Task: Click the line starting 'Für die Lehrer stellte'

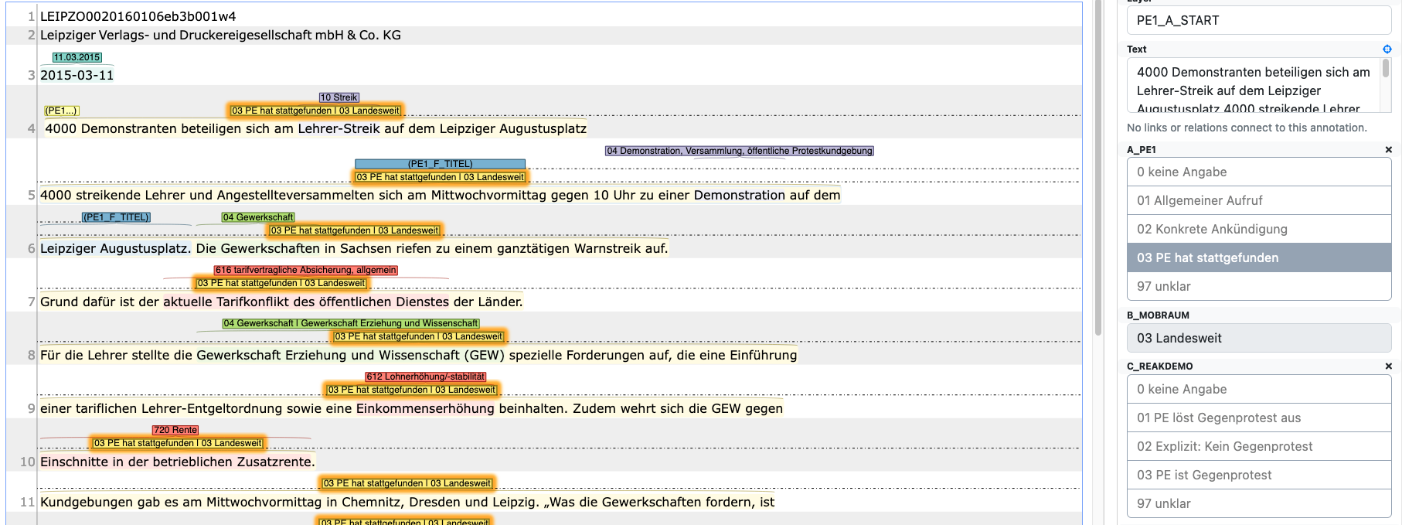Action: coord(419,355)
